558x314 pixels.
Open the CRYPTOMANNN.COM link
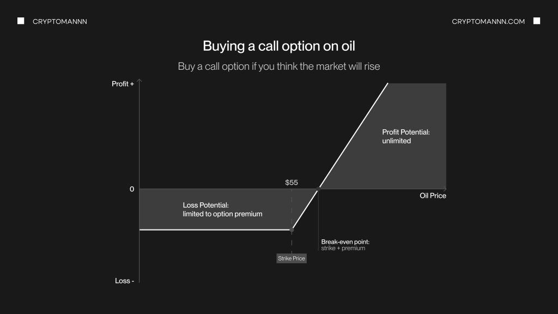tap(488, 21)
